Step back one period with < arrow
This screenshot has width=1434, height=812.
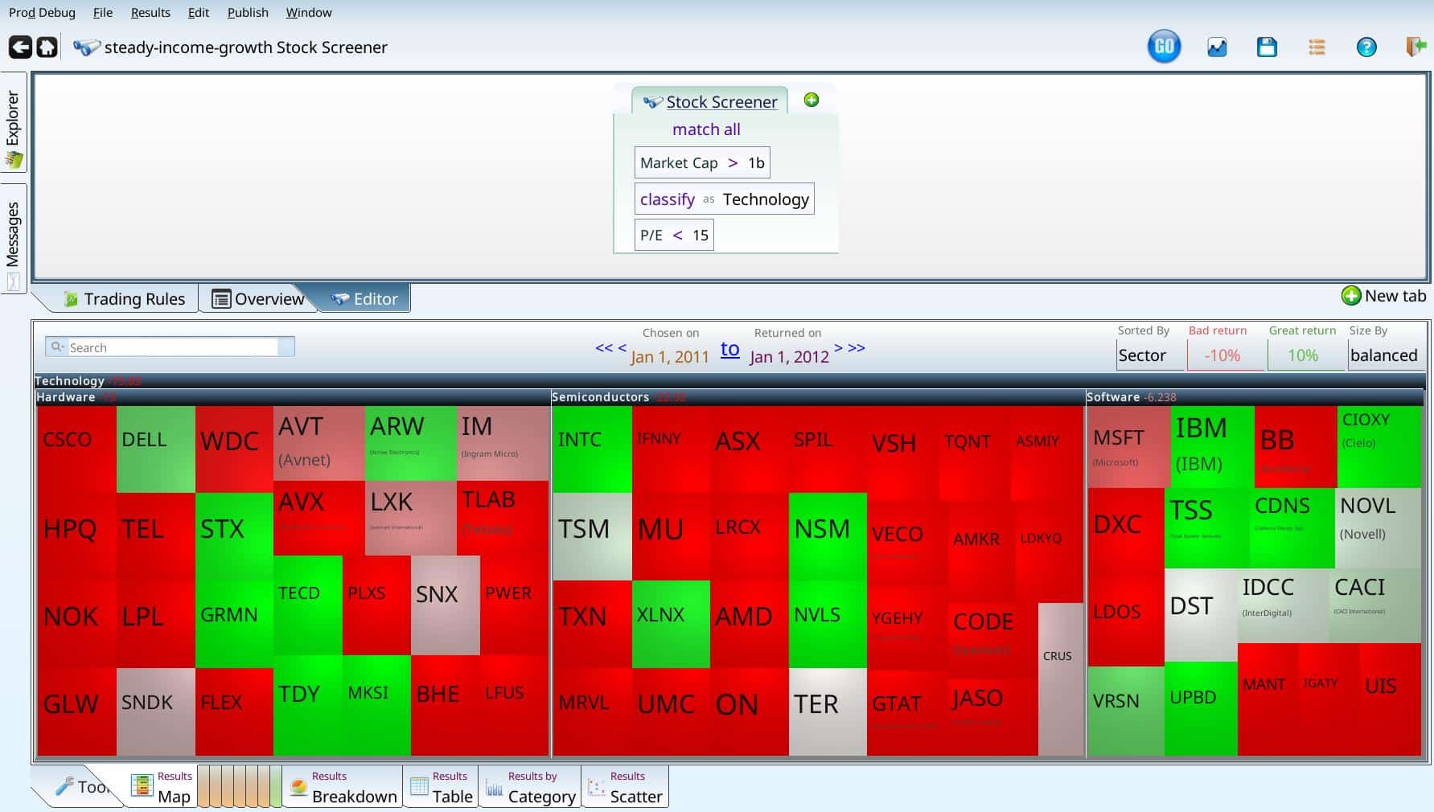(622, 348)
